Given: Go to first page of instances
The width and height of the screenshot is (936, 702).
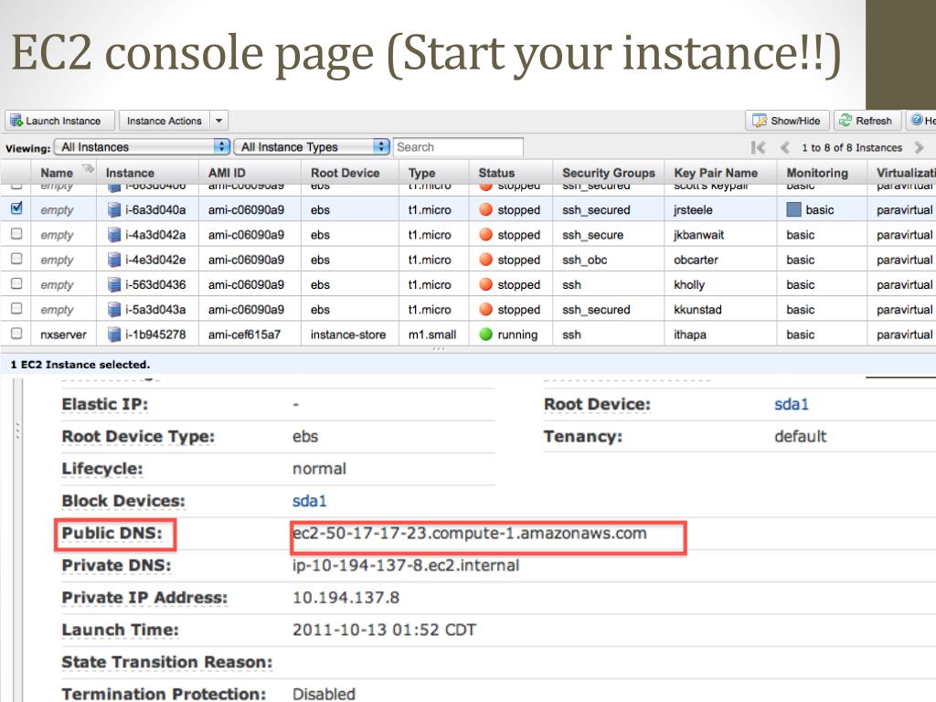Looking at the screenshot, I should click(758, 147).
